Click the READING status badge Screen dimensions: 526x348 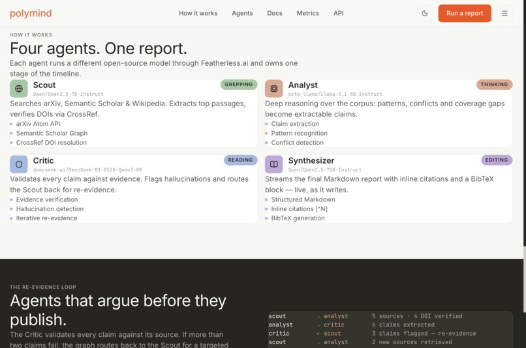pyautogui.click(x=240, y=160)
